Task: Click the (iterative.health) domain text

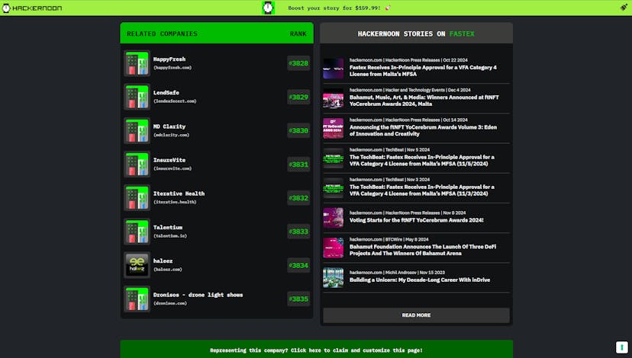Action: tap(175, 202)
